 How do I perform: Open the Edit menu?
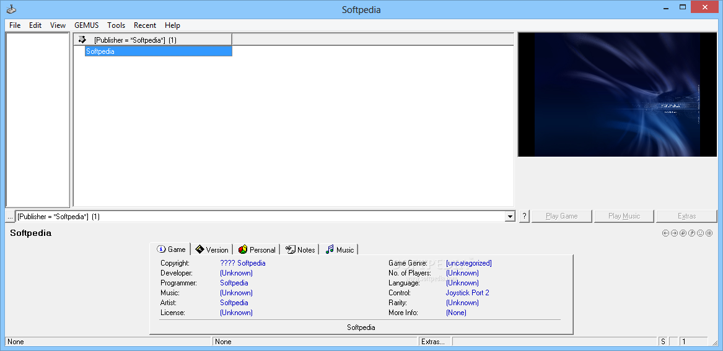(x=35, y=25)
